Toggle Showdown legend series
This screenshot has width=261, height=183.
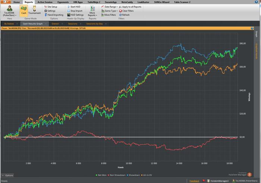[x=133, y=175]
